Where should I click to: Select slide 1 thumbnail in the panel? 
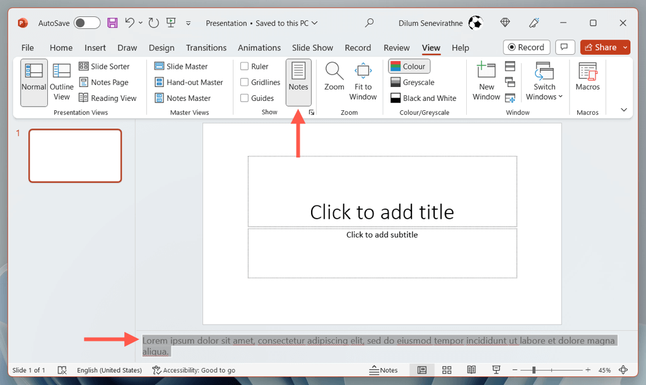tap(74, 156)
